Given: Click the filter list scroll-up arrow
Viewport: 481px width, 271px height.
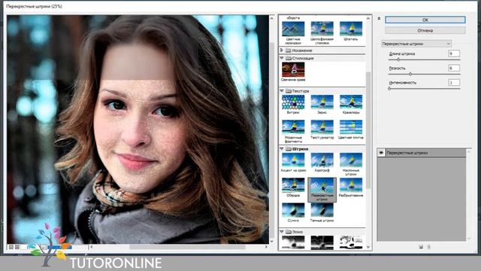Looking at the screenshot, I should point(368,19).
